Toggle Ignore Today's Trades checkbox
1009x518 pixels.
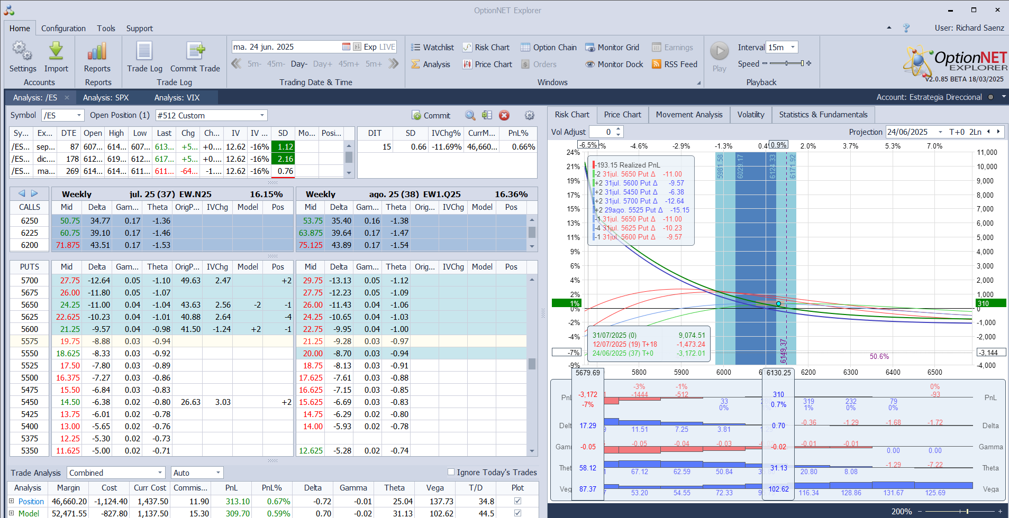pos(451,472)
